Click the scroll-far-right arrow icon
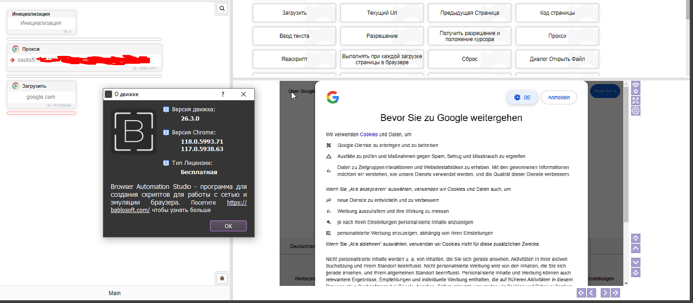This screenshot has width=693, height=303. coord(615,293)
